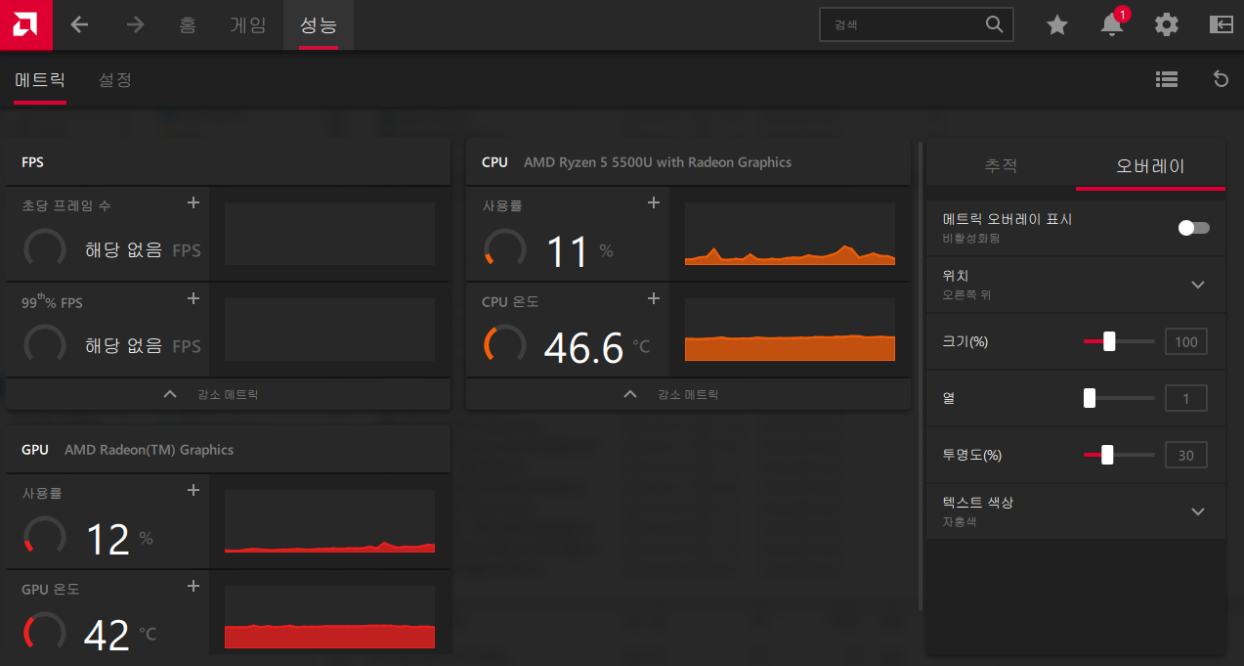Select the 오버레이 tab
This screenshot has height=666, width=1244.
coord(1150,165)
